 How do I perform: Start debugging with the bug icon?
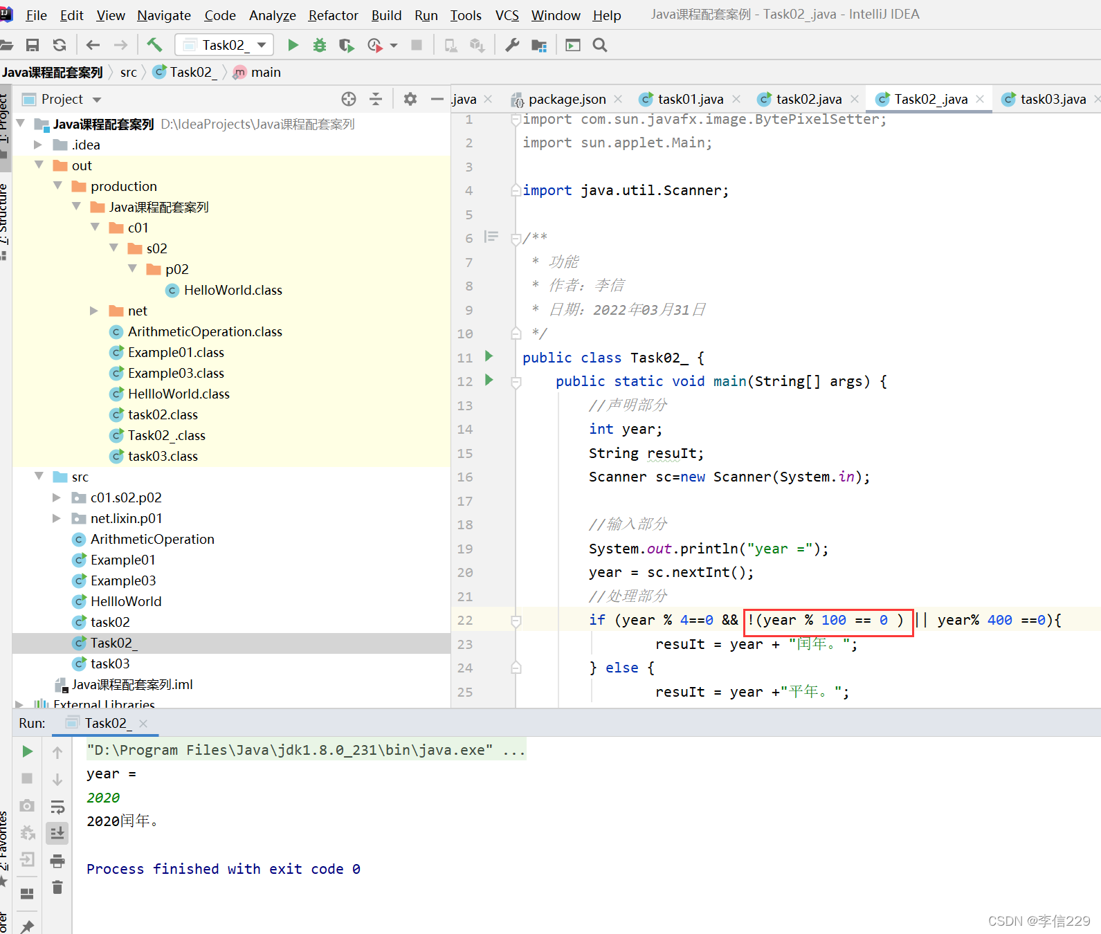point(319,45)
